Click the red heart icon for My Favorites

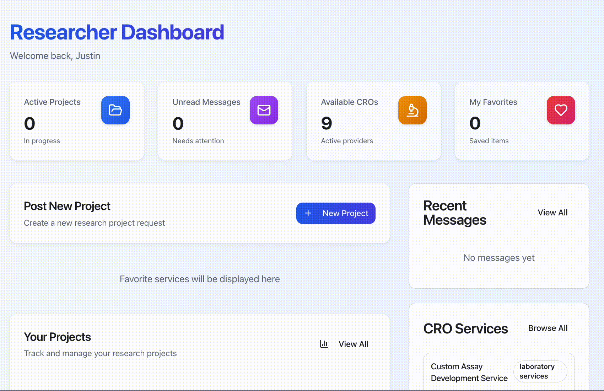(x=561, y=110)
